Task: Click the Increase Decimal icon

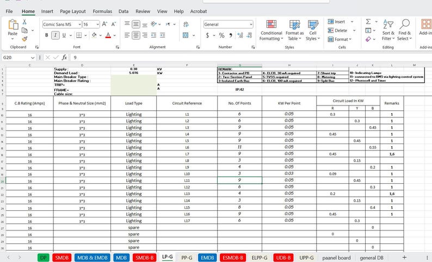Action: 240,35
